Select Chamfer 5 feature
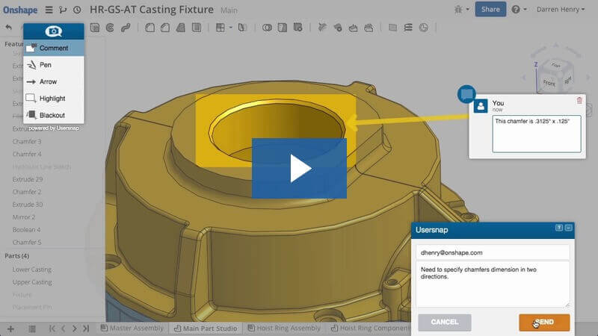Screen dimensions: 598x336 [27, 242]
